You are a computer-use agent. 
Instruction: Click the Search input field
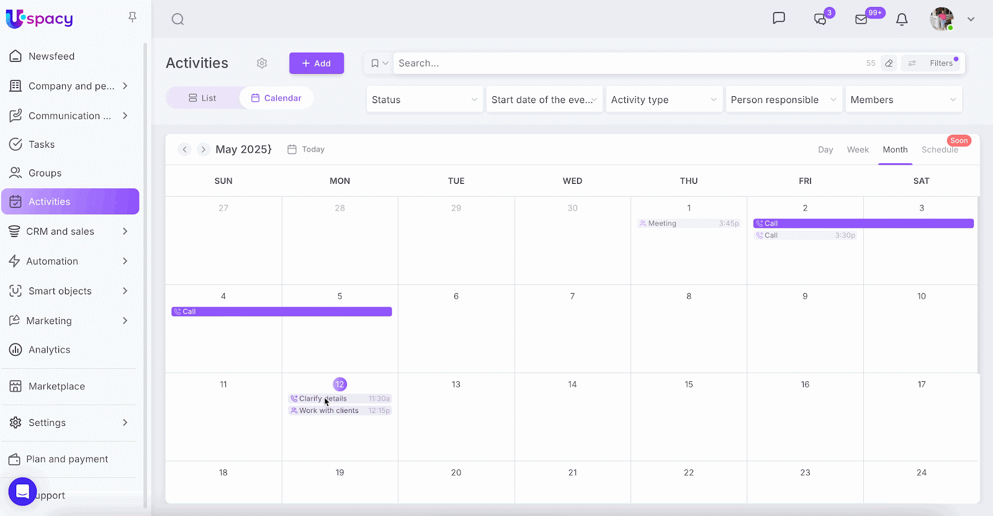627,63
